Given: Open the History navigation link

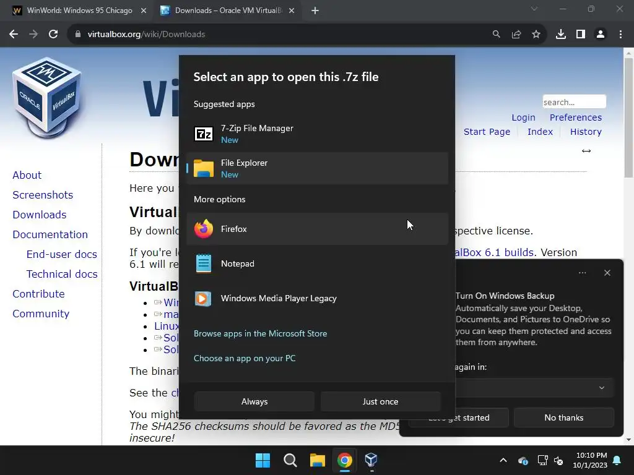Looking at the screenshot, I should coord(586,132).
